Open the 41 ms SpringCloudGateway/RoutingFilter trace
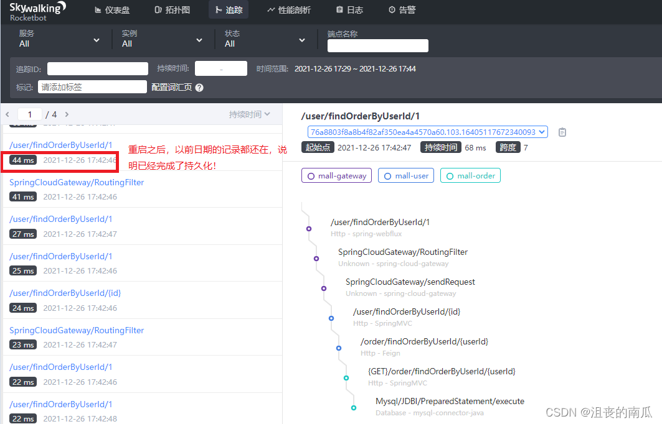This screenshot has width=662, height=424. pos(142,189)
